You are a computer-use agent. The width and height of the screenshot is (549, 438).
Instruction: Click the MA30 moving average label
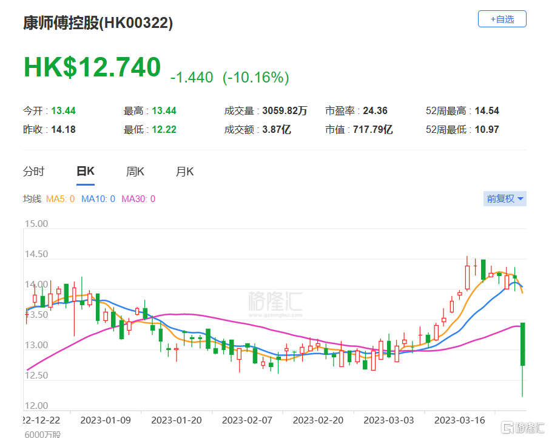pyautogui.click(x=138, y=199)
